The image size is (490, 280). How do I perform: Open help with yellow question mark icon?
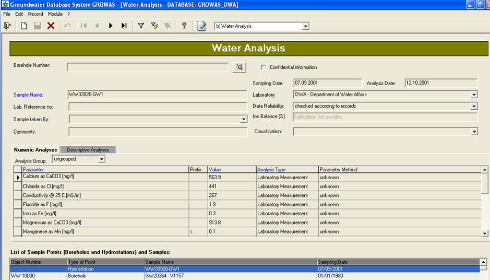(184, 26)
